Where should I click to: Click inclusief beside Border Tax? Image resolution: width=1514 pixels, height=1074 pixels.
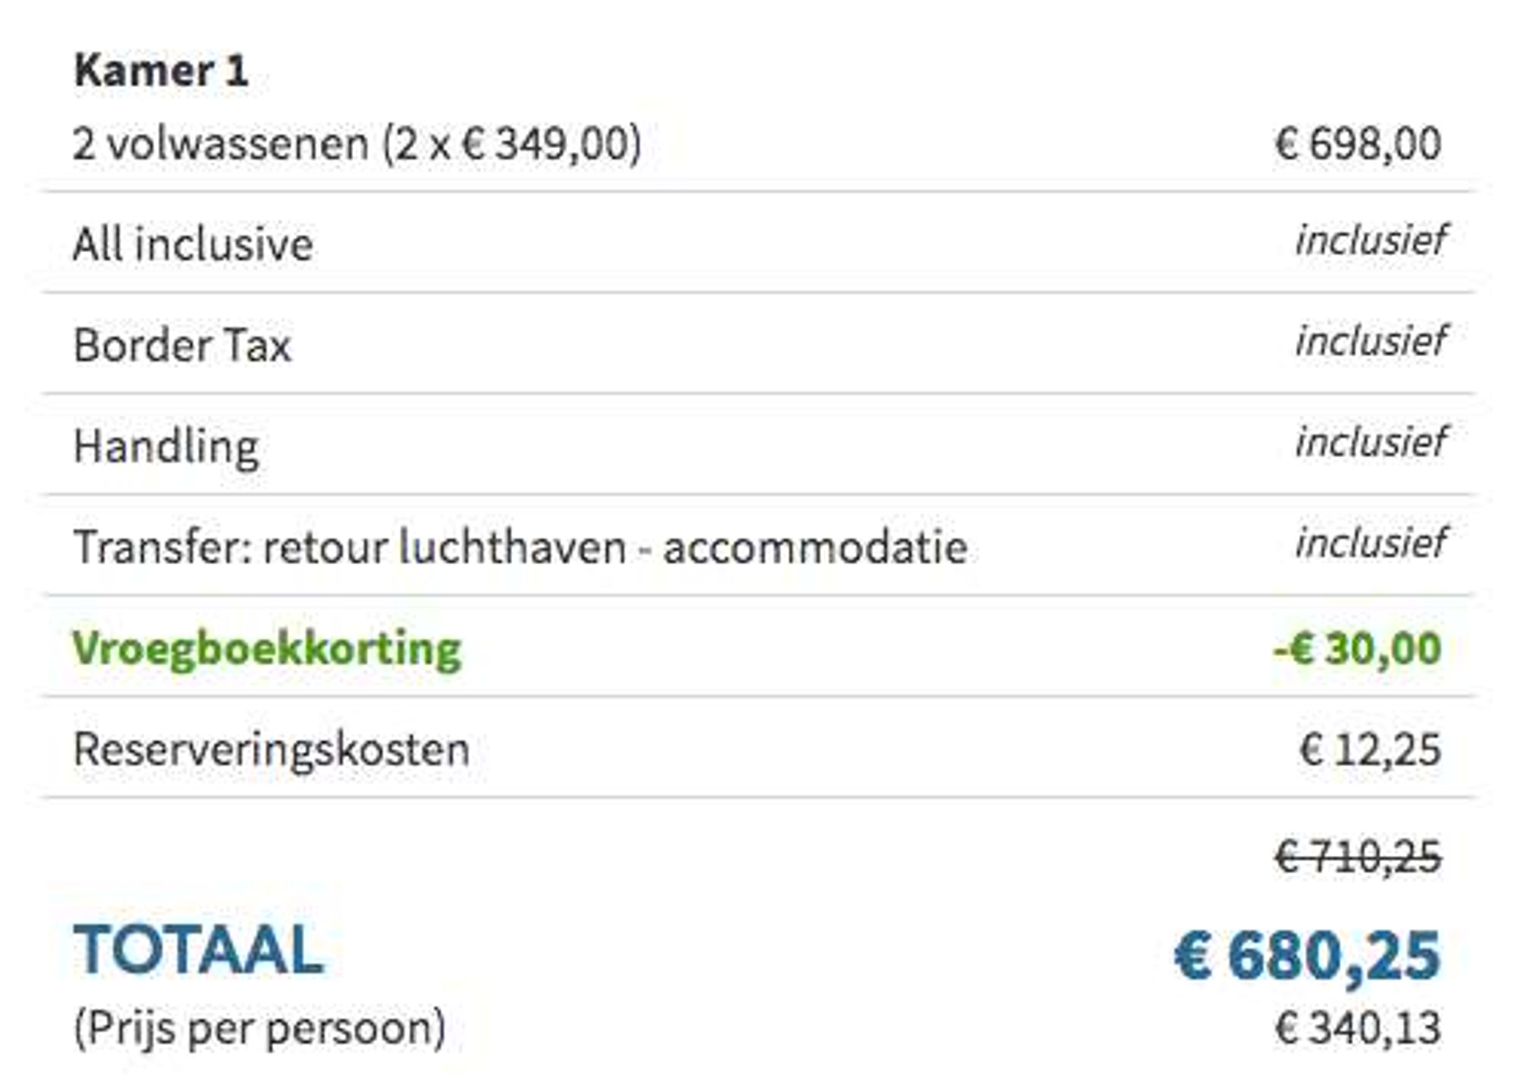click(1370, 341)
